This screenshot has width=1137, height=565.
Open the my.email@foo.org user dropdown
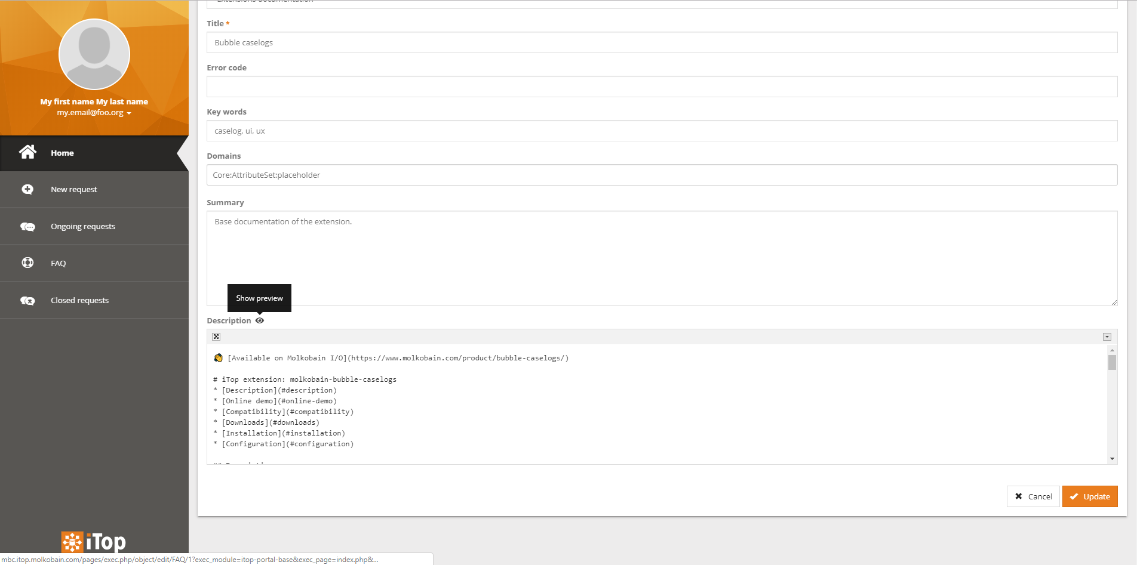94,113
